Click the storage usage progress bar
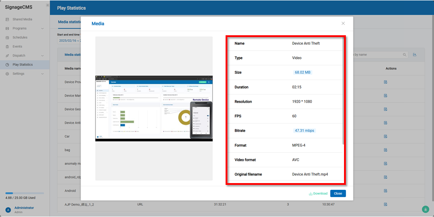The width and height of the screenshot is (434, 217). tap(24, 193)
